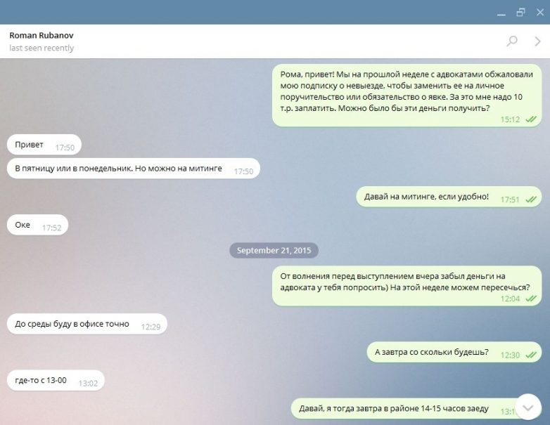The image size is (550, 425).
Task: Click read checkmarks on the 12:04 message
Action: click(531, 299)
